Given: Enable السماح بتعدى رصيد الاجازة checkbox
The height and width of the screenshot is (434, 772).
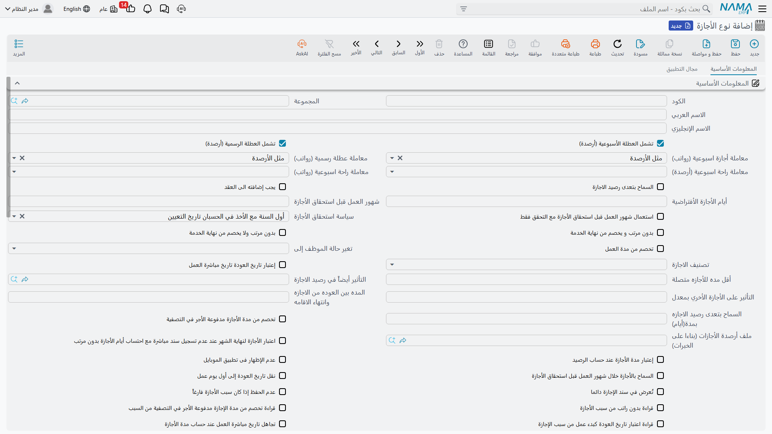Looking at the screenshot, I should (660, 187).
